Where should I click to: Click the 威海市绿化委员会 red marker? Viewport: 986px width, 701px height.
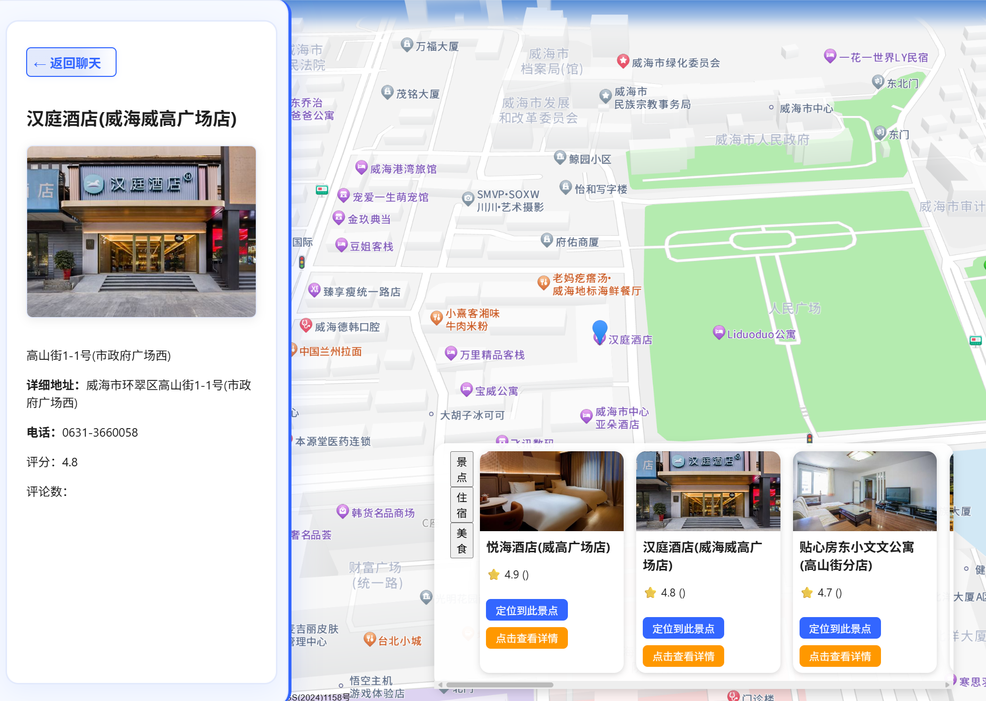pos(623,61)
